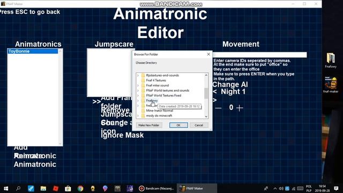Confirm the folder dialog with OK

point(178,125)
